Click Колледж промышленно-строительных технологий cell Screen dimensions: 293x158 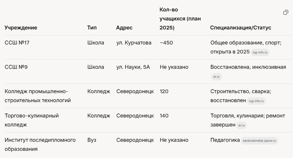point(38,96)
